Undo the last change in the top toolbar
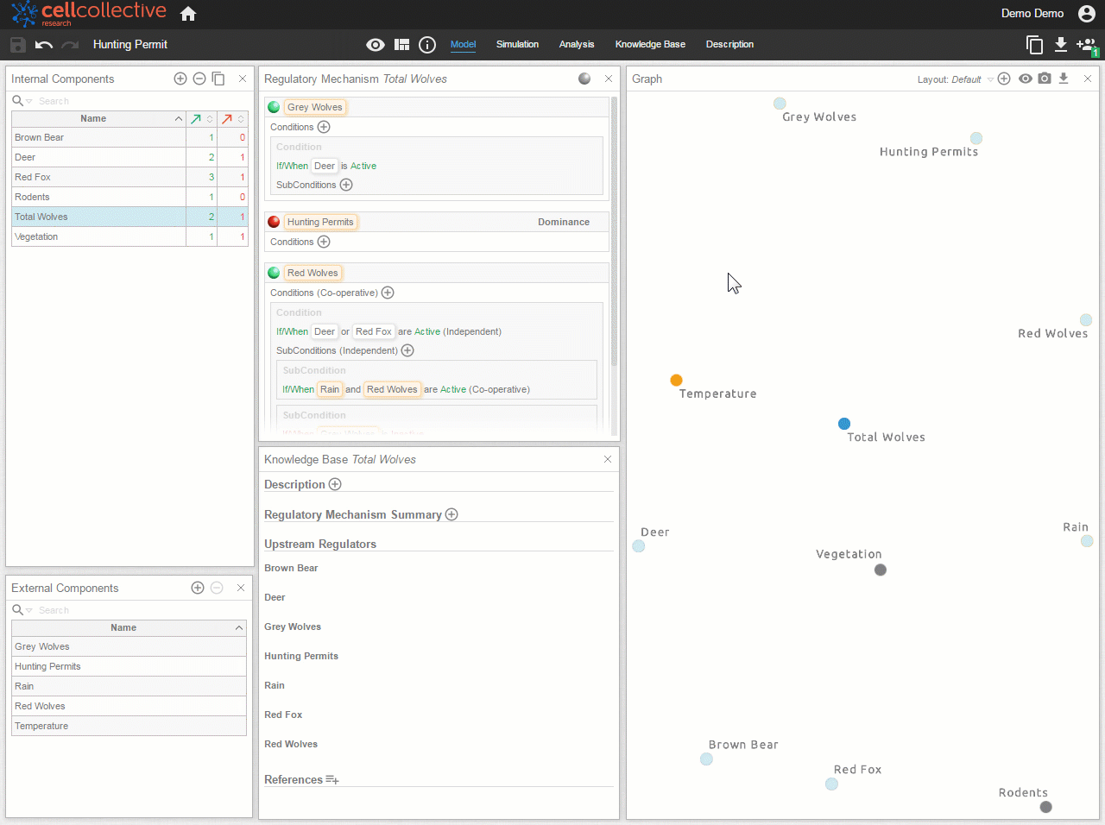 (44, 45)
